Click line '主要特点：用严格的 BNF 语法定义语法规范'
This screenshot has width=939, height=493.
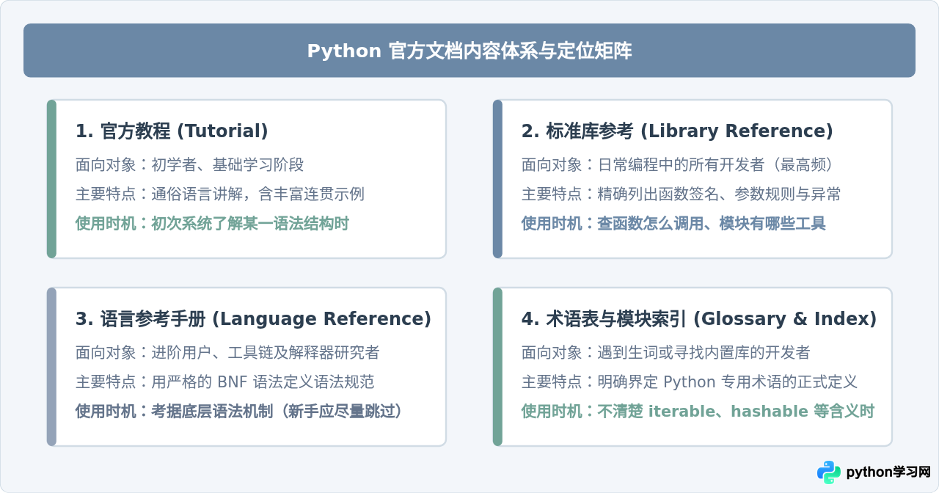tap(224, 381)
